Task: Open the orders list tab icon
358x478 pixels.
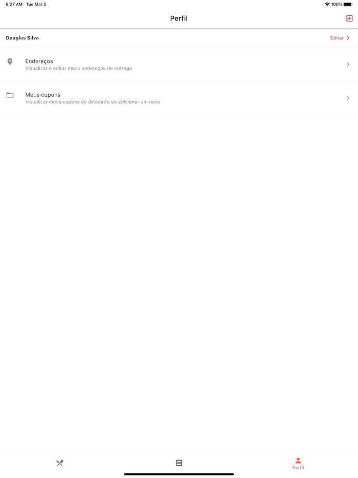Action: click(x=179, y=463)
